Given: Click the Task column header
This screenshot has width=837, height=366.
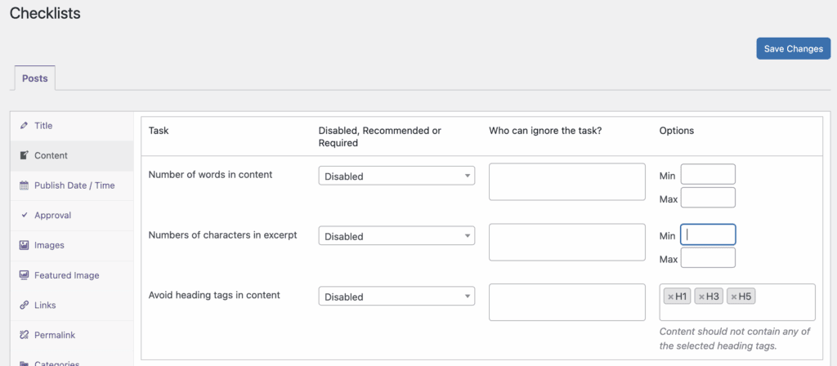Looking at the screenshot, I should (x=159, y=130).
